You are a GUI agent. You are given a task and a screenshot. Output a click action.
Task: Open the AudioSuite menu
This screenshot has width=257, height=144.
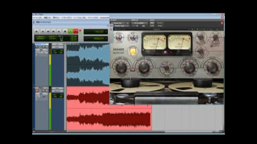point(105,18)
